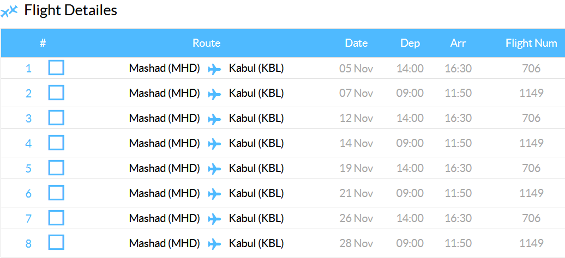Click the Route column header
This screenshot has width=565, height=258.
pos(207,43)
